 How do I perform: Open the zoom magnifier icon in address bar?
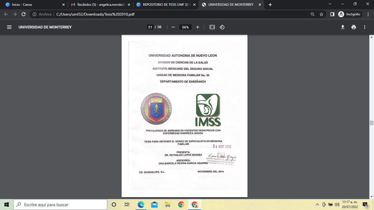pos(312,14)
